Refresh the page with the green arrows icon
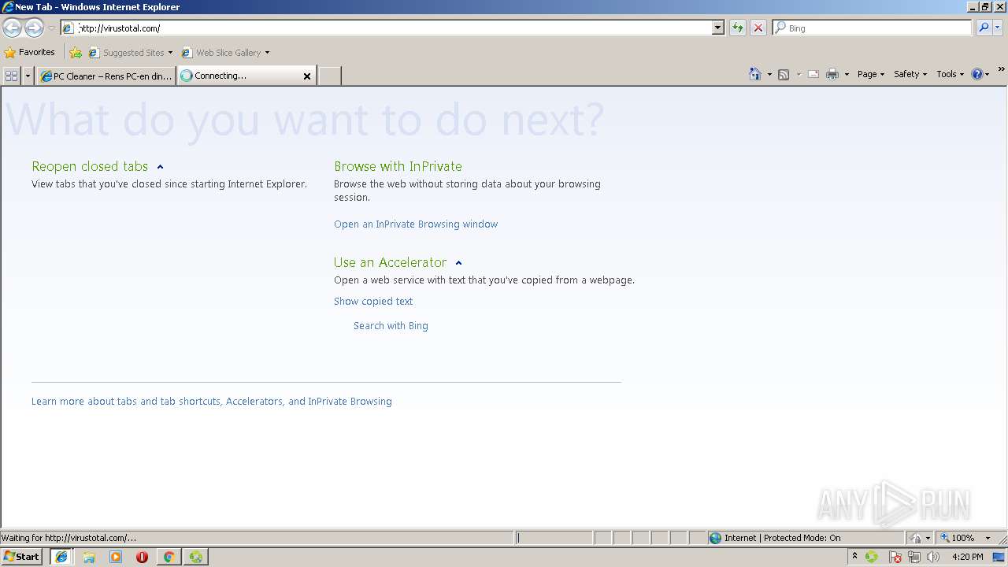 738,28
